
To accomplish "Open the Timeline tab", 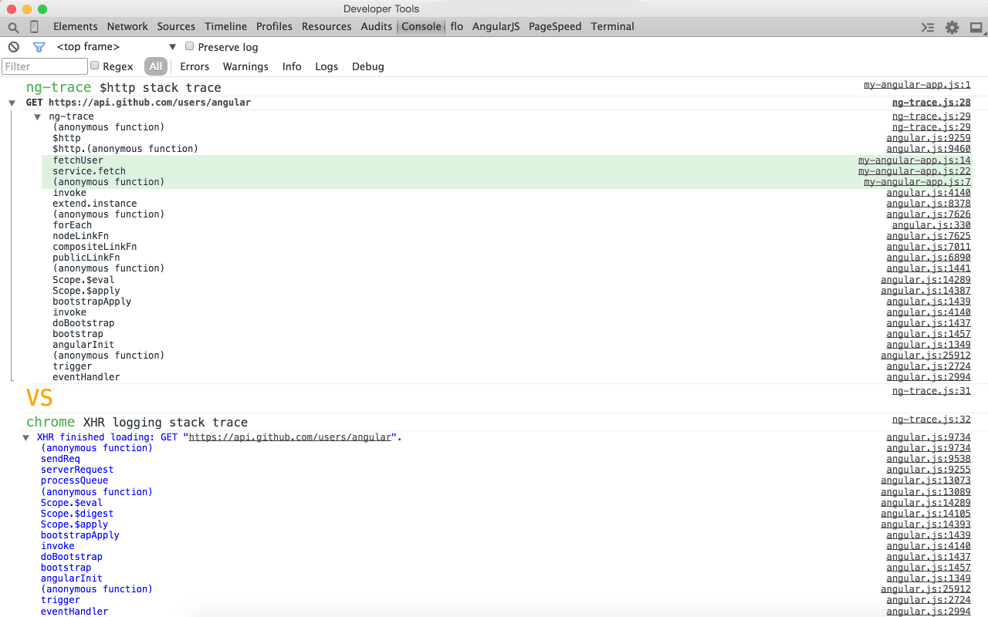I will point(226,26).
